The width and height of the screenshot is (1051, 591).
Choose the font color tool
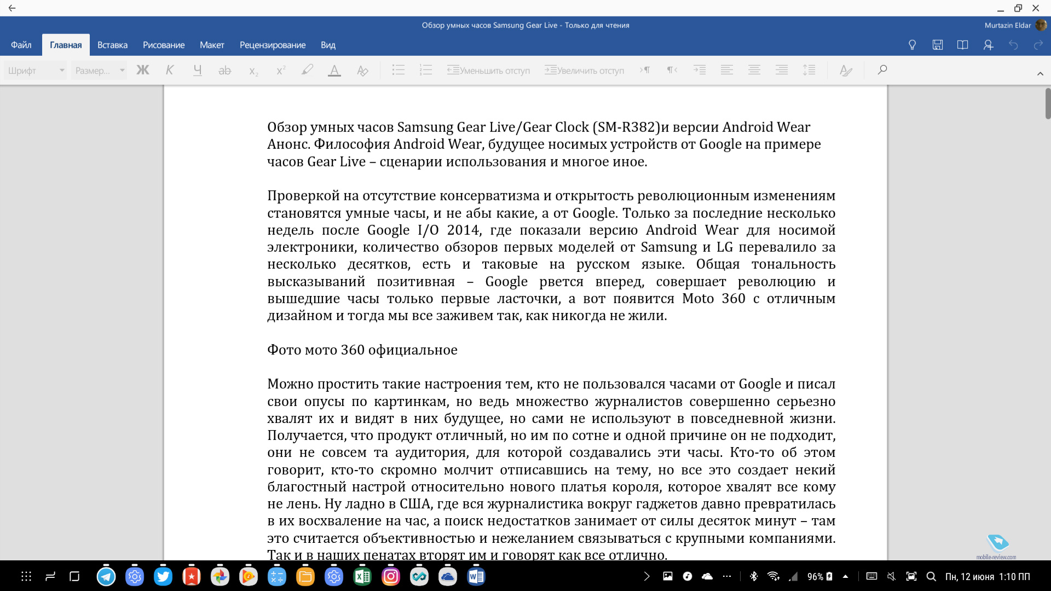point(334,70)
